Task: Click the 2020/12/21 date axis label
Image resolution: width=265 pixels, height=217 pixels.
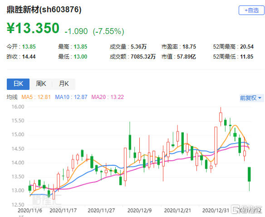Action: (x=177, y=211)
